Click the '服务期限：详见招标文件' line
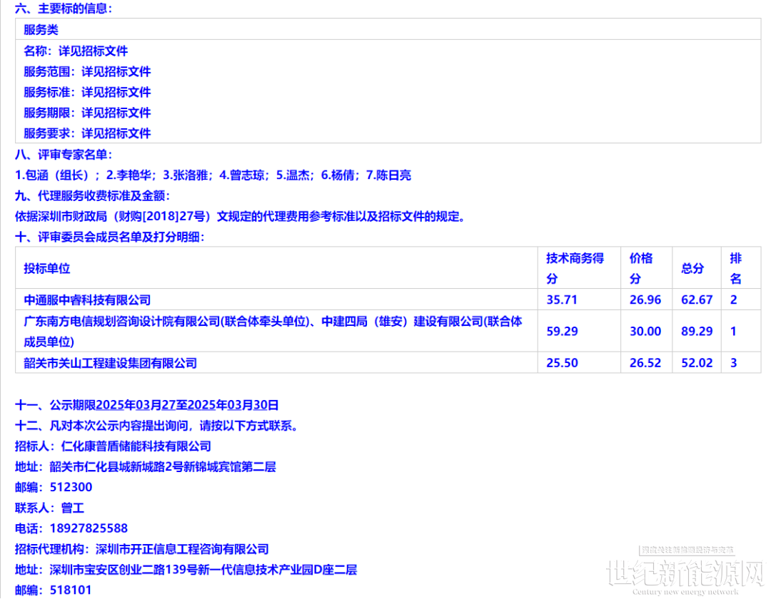Viewport: 771px width, 599px height. pyautogui.click(x=87, y=113)
